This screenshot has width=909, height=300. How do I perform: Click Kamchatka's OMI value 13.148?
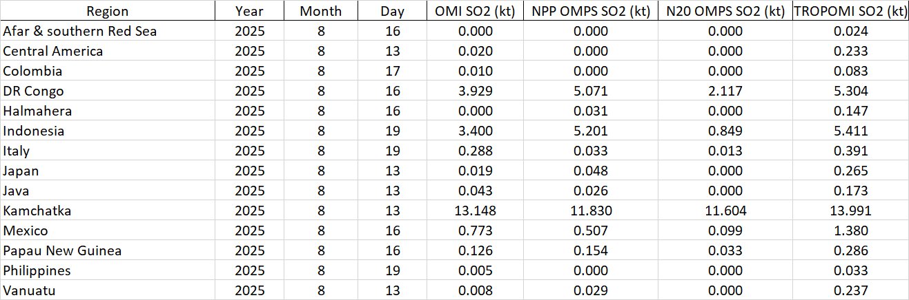pyautogui.click(x=473, y=211)
